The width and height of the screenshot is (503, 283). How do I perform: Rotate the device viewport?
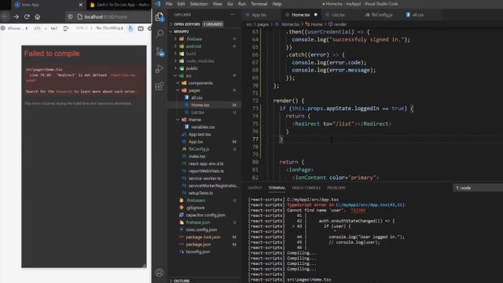(x=66, y=28)
